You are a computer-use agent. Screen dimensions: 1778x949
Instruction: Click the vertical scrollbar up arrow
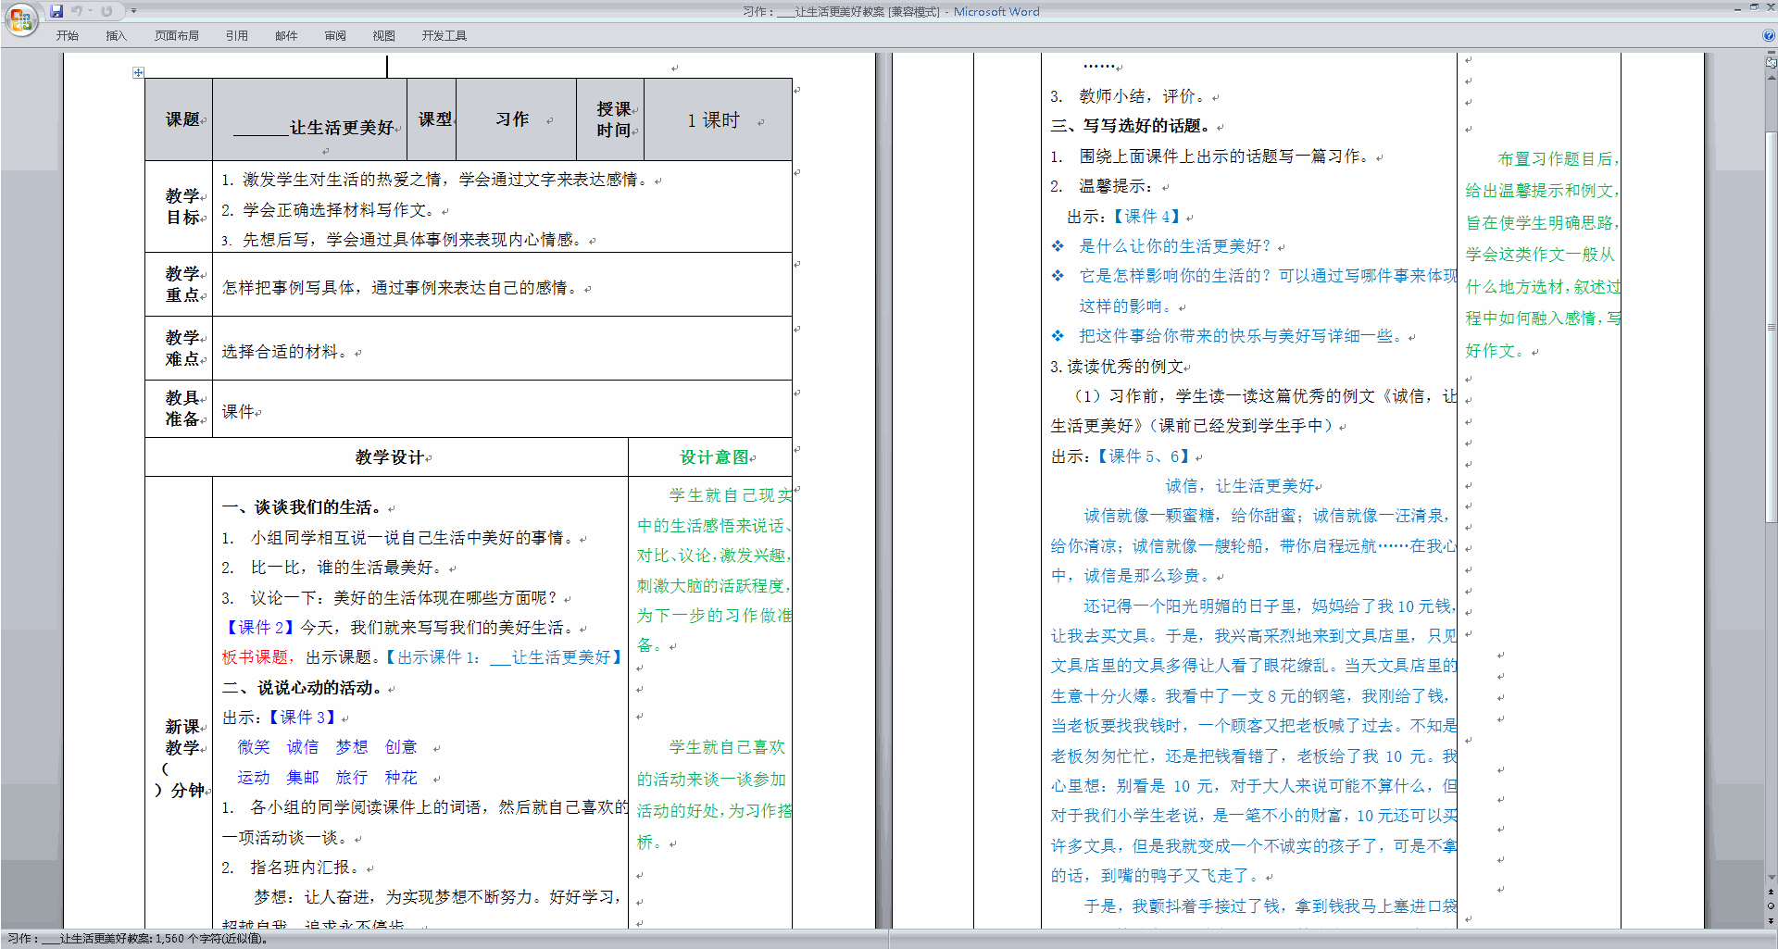tap(1771, 78)
